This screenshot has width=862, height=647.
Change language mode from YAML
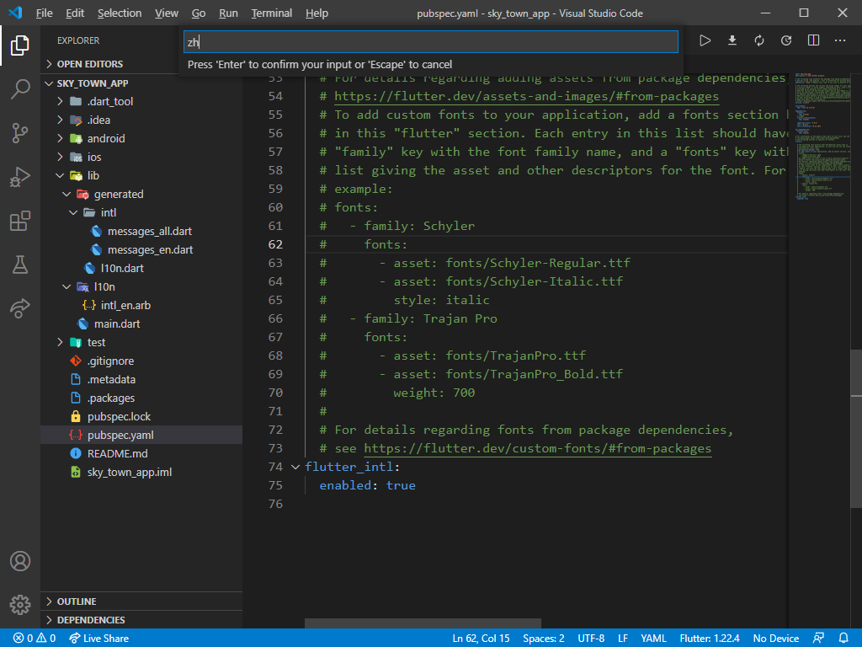point(653,639)
